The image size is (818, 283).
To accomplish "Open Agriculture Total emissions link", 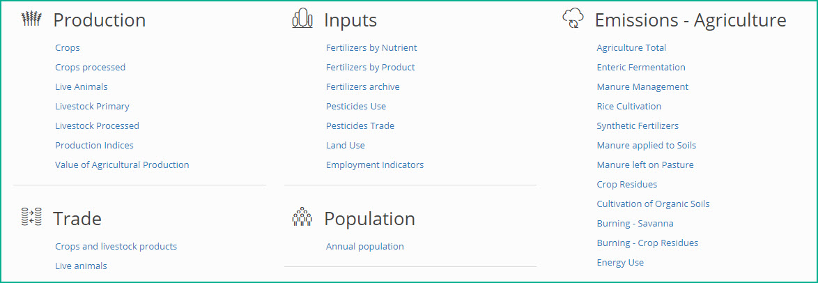I will (x=631, y=47).
